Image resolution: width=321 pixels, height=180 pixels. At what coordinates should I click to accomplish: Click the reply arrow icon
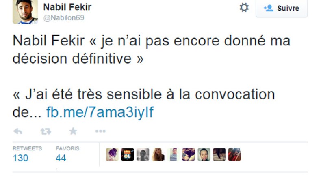coord(18,131)
